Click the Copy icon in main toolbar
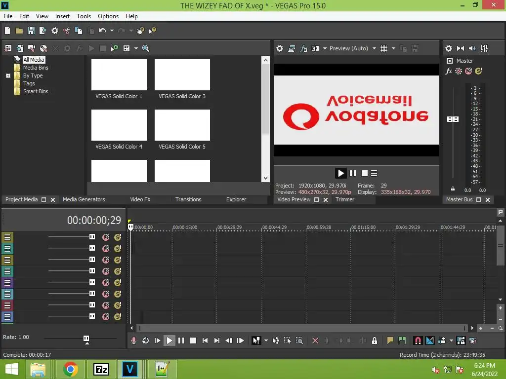The image size is (506, 379). click(79, 31)
